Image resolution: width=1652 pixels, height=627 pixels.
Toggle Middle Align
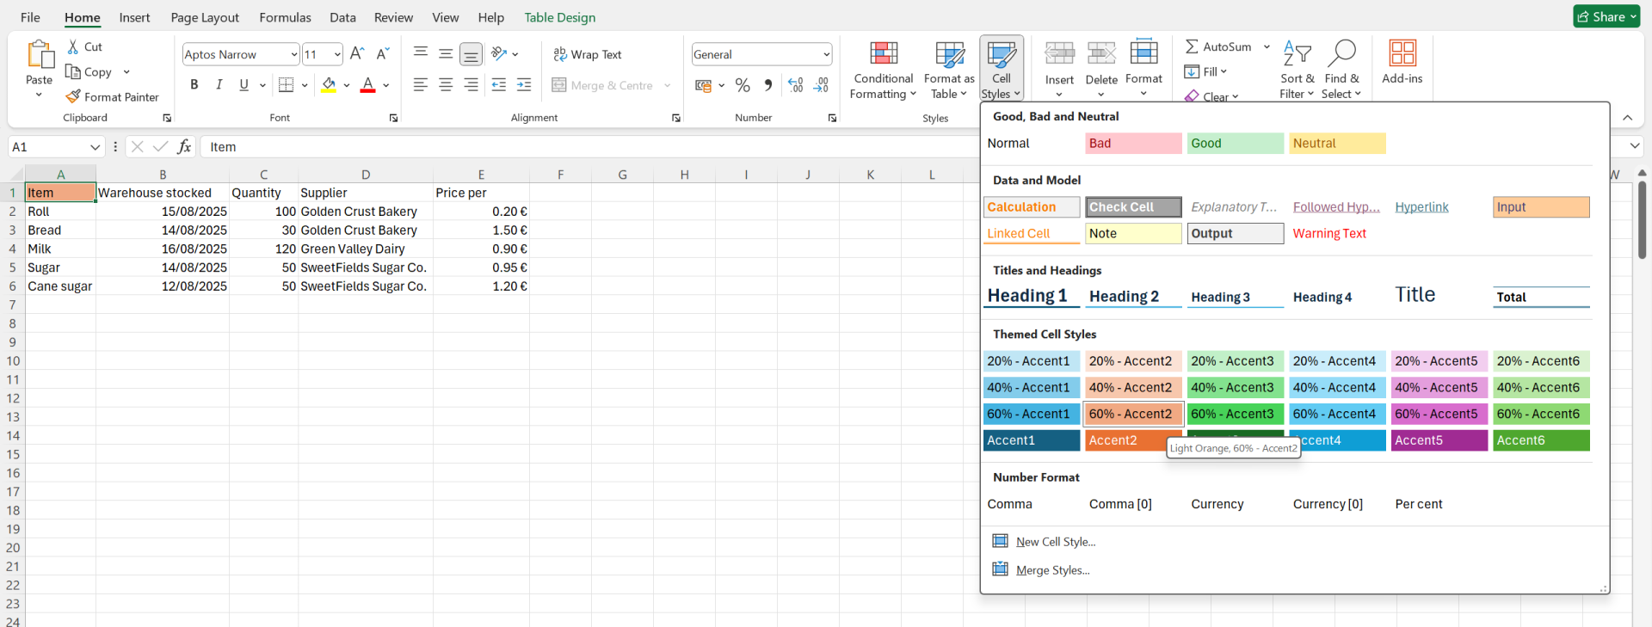click(x=446, y=54)
